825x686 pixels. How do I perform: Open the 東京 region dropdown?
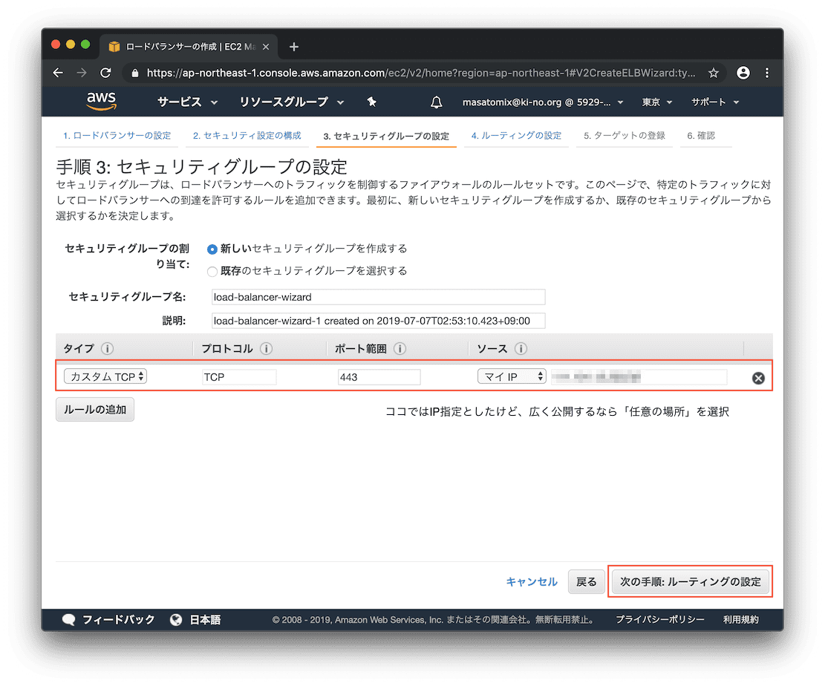(x=656, y=102)
